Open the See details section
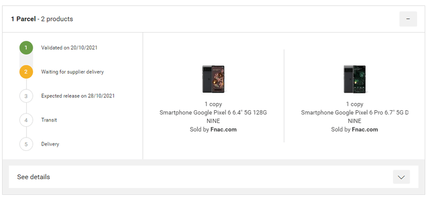The height and width of the screenshot is (199, 429). coord(213,177)
